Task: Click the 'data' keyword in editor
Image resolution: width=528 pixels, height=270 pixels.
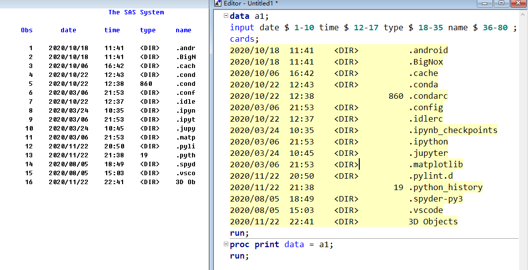Action: pyautogui.click(x=240, y=16)
